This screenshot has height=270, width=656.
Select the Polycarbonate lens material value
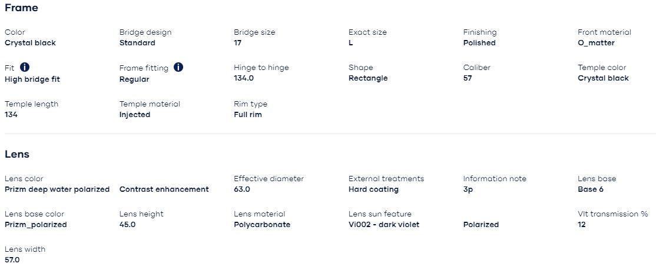coord(261,225)
